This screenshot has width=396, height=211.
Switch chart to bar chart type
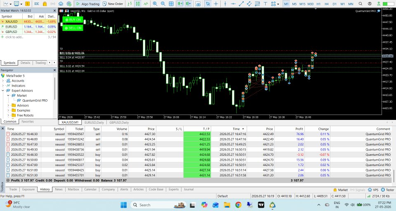130,4
